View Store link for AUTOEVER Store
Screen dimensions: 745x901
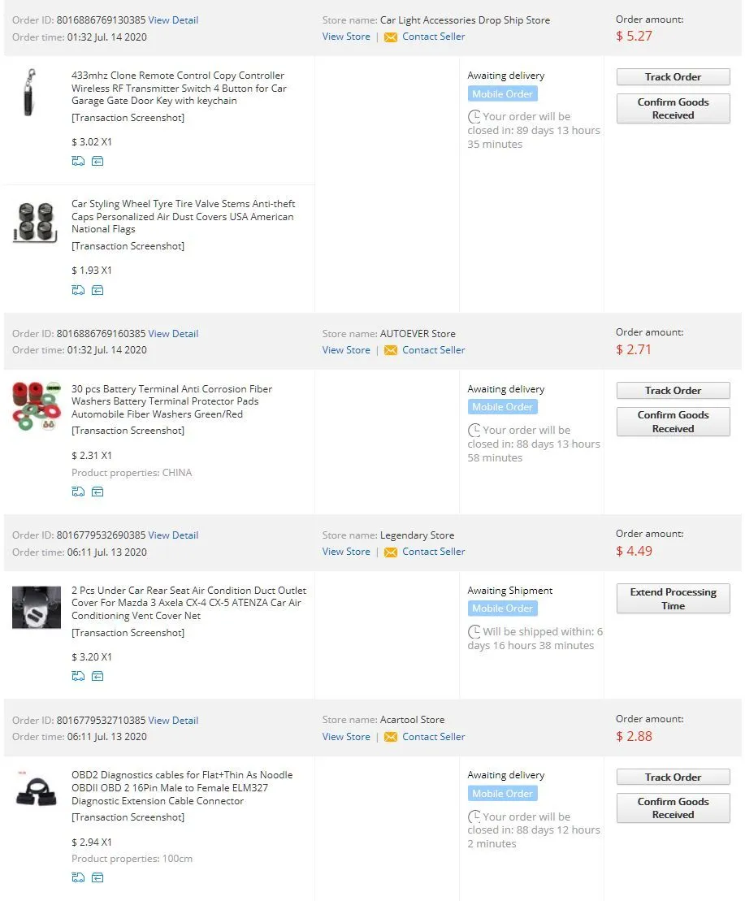[x=346, y=350]
